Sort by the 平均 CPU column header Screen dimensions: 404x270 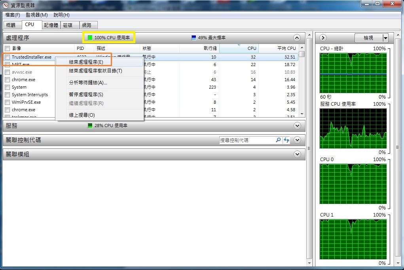pos(278,48)
